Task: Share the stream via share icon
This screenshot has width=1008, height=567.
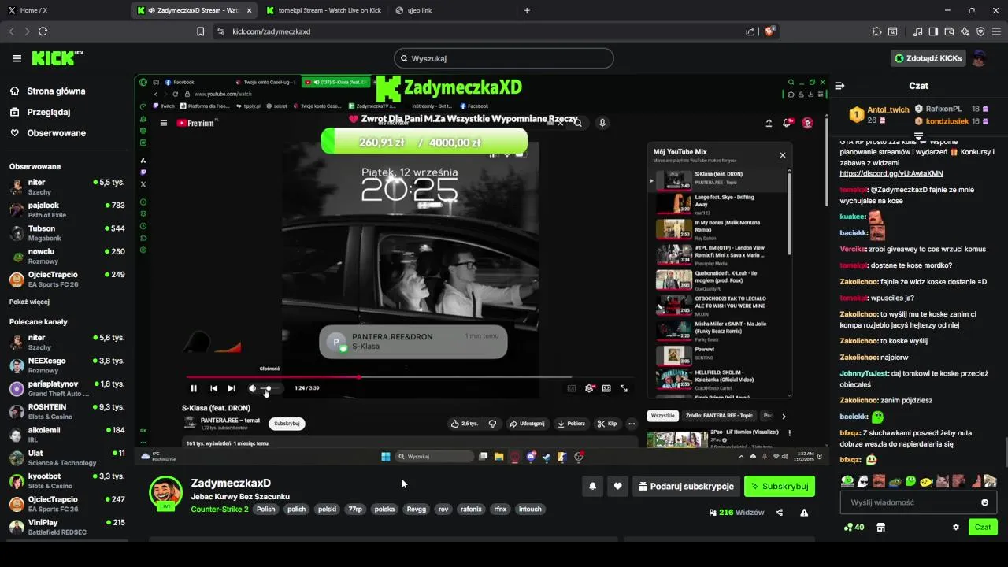Action: (x=779, y=513)
